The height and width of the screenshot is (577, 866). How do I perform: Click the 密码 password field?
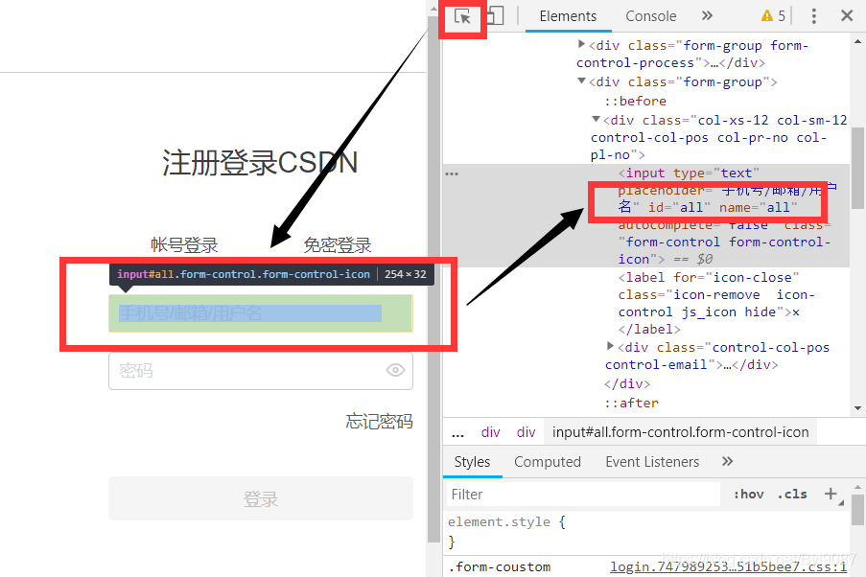tap(261, 371)
